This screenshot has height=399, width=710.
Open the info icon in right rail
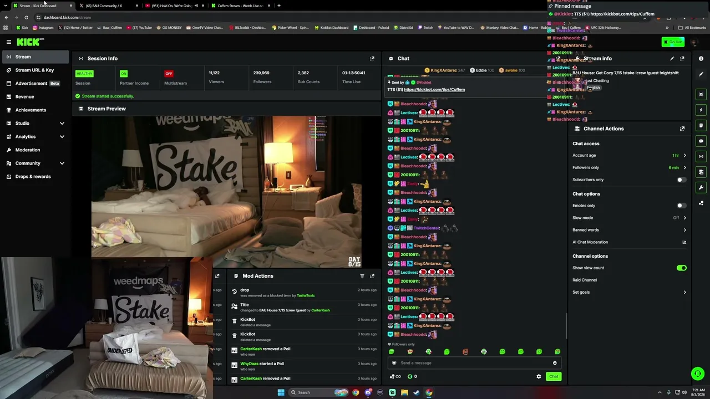(701, 59)
